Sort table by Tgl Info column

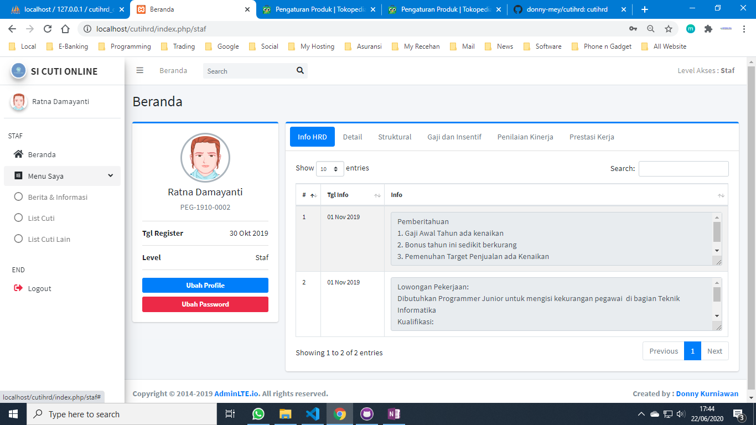(352, 195)
